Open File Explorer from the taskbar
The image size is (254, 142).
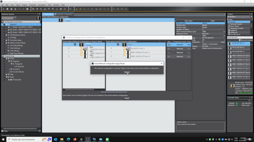click(62, 139)
